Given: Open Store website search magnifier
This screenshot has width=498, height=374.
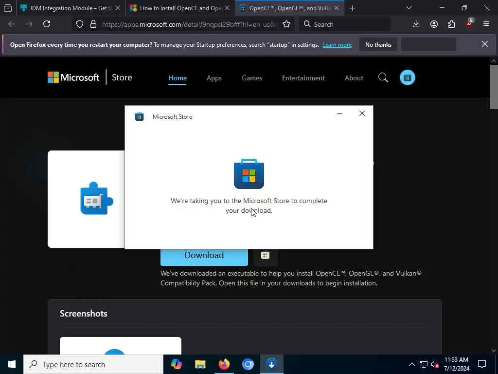Looking at the screenshot, I should 383,77.
